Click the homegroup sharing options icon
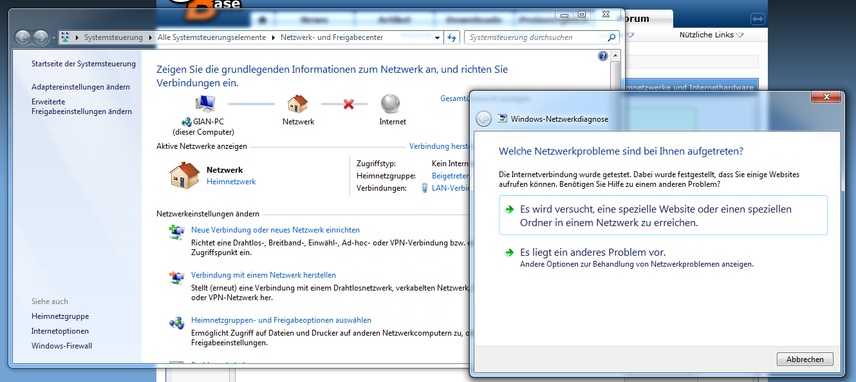 click(176, 323)
